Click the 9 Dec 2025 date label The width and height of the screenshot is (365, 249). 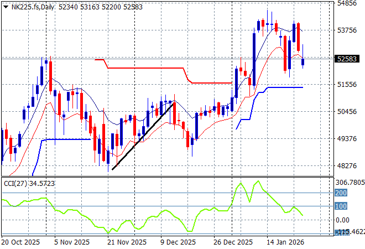178,242
